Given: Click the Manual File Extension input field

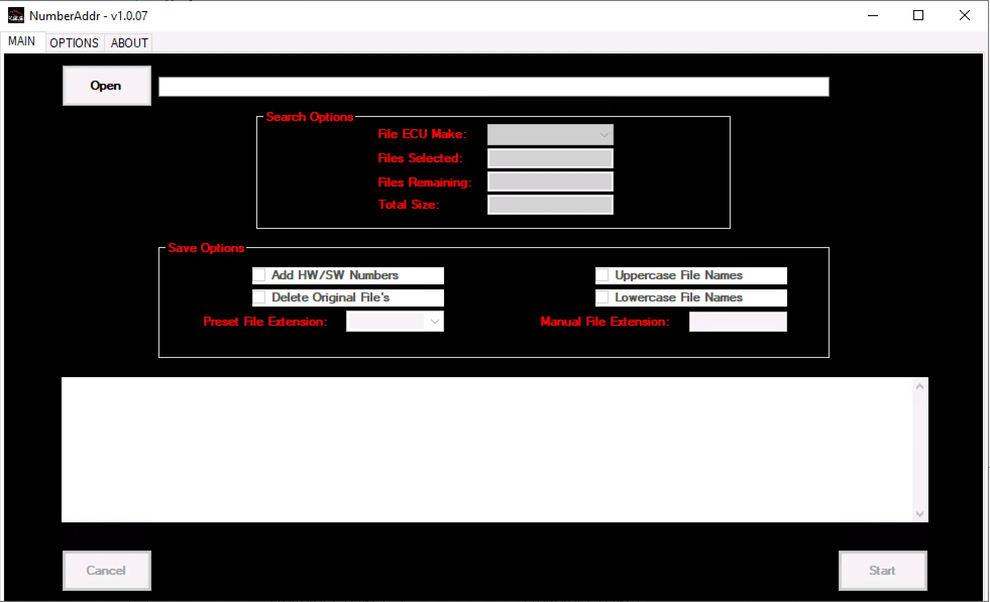Looking at the screenshot, I should [x=738, y=321].
